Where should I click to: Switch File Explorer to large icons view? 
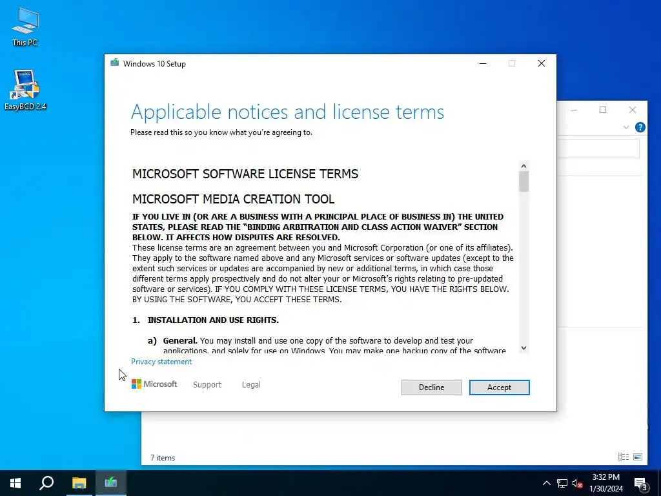(x=638, y=457)
